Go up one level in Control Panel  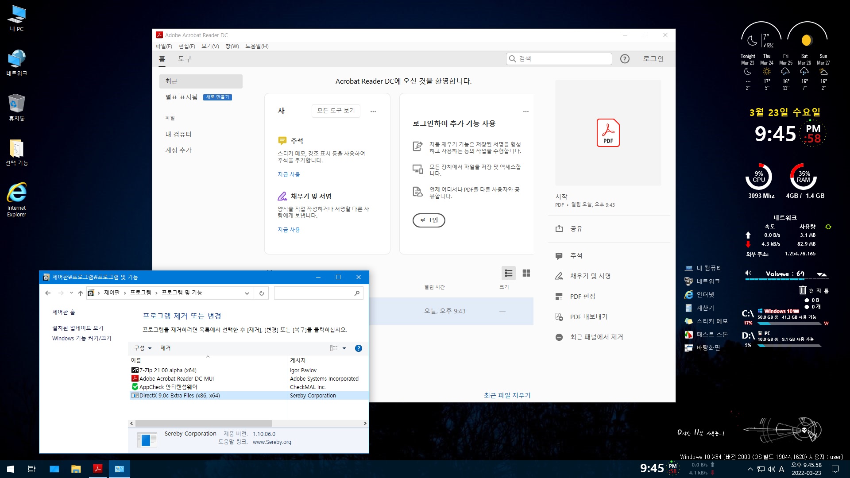(x=80, y=293)
